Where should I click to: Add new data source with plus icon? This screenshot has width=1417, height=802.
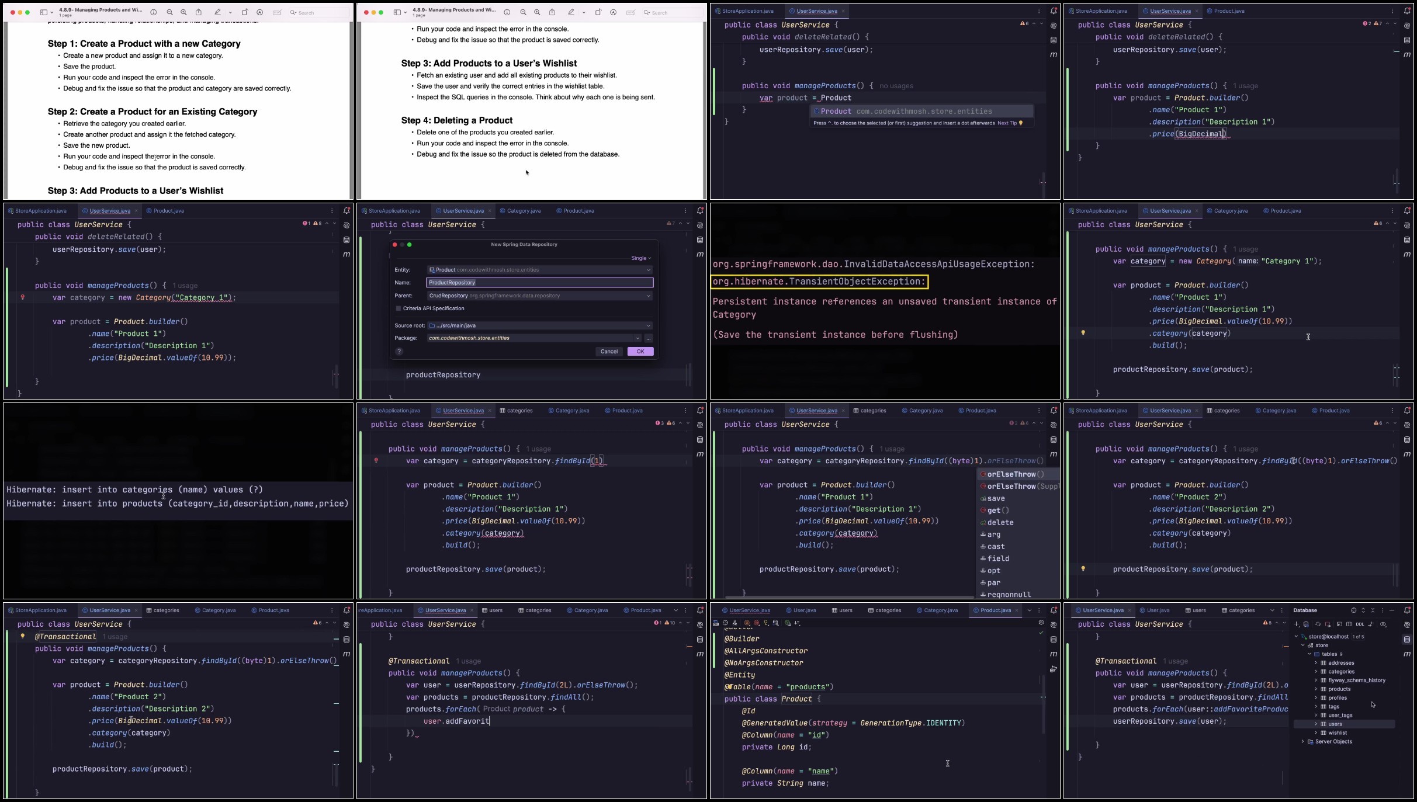pos(1297,624)
